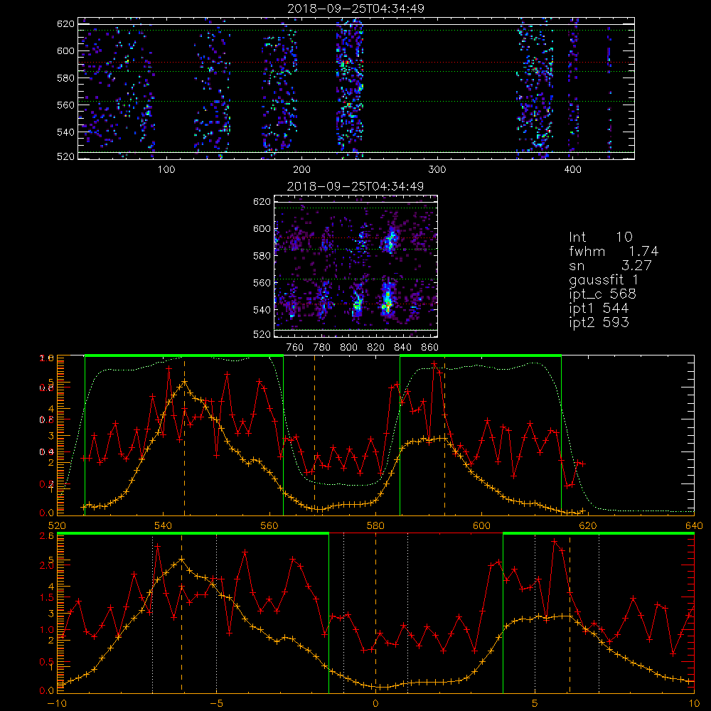Click x-axis label 10 on bottom plot
Screen dimensions: 711x711
point(694,704)
